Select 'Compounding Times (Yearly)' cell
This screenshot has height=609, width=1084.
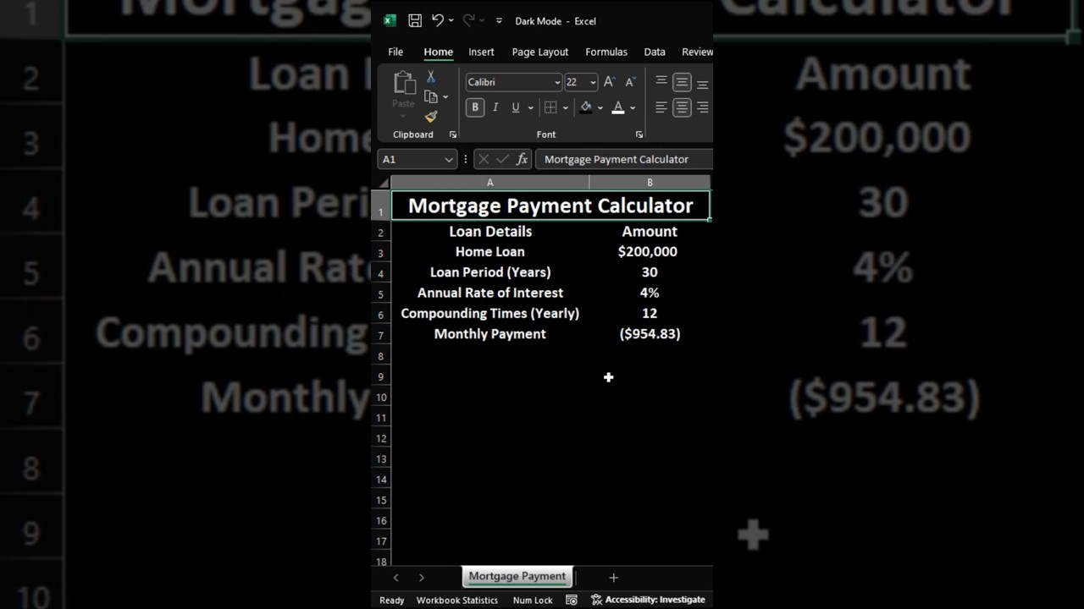[490, 313]
